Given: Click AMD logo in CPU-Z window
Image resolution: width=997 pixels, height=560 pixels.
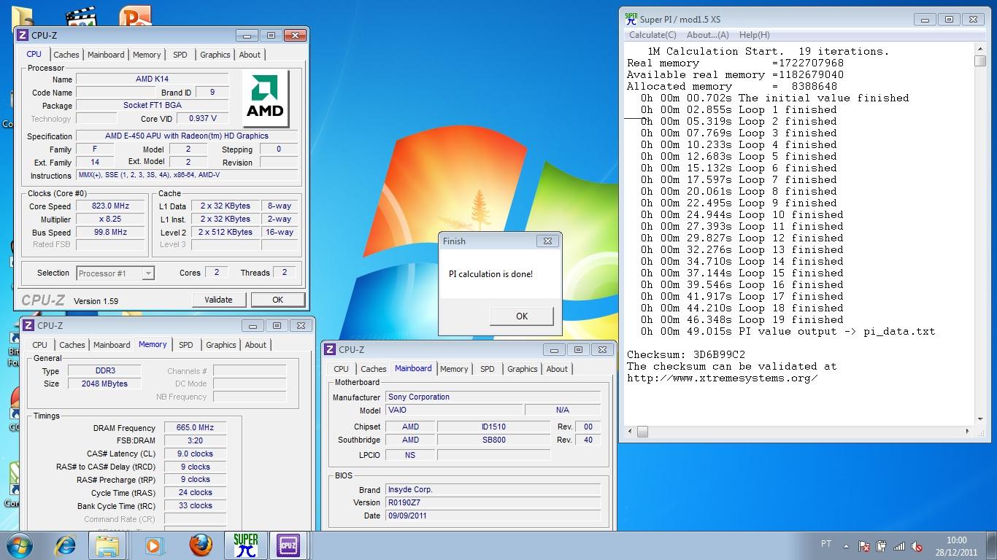Looking at the screenshot, I should pyautogui.click(x=265, y=98).
